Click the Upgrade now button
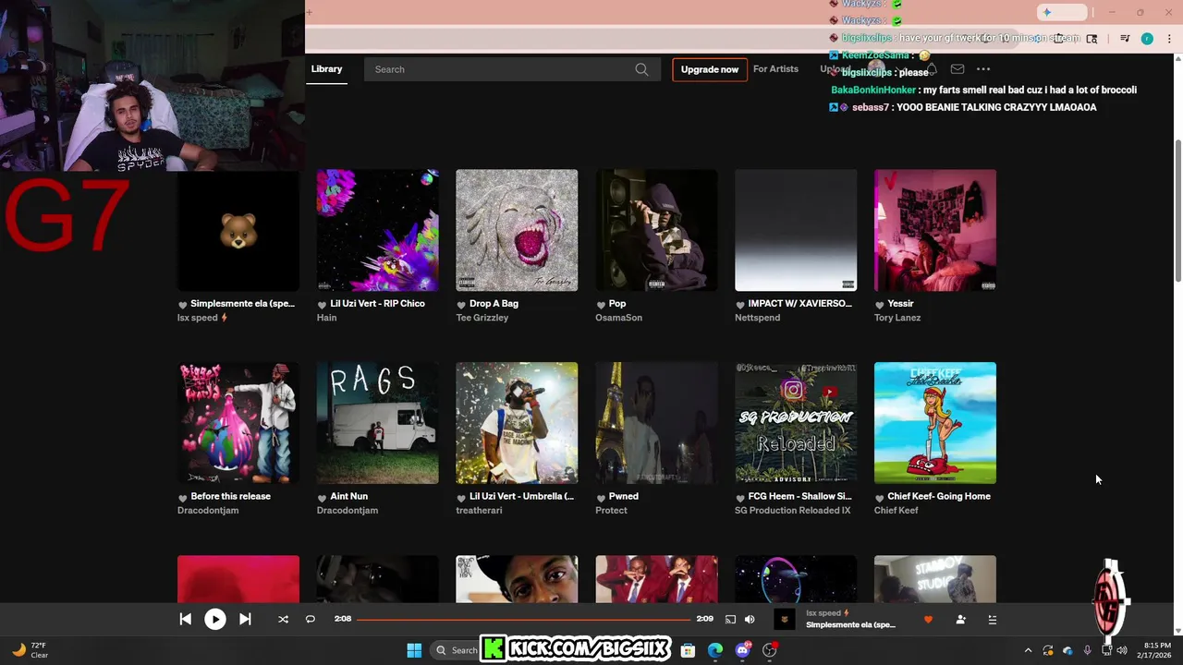This screenshot has width=1183, height=665. (x=710, y=69)
